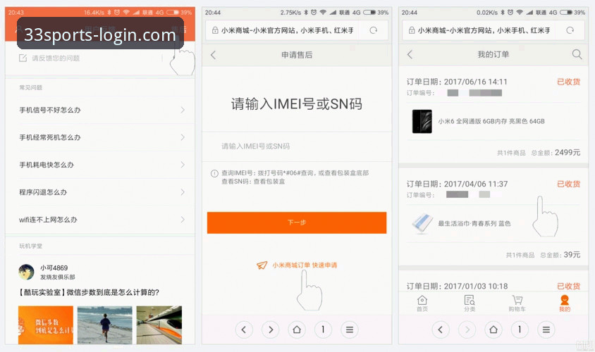This screenshot has width=595, height=352.
Task: Click the address bar on the 申请售后 screen
Action: point(297,30)
